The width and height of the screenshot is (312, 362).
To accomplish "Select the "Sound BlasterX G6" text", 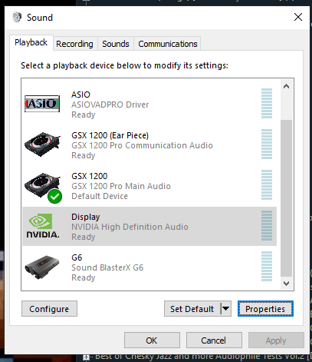I will pyautogui.click(x=107, y=267).
